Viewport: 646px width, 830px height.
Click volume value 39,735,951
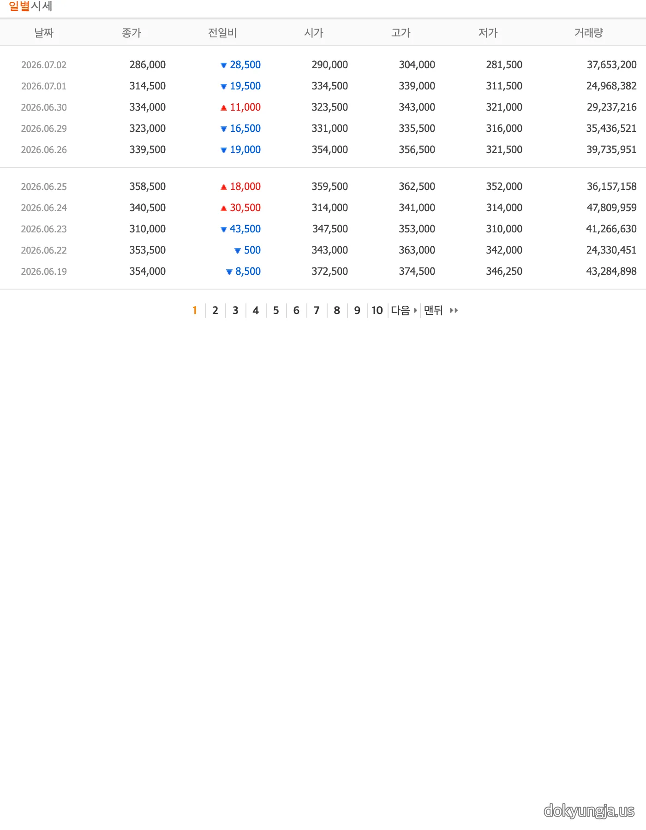(x=611, y=150)
